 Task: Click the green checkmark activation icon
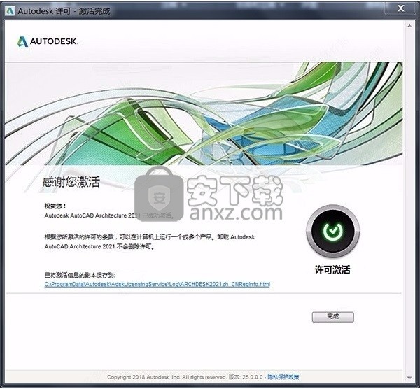(x=332, y=232)
